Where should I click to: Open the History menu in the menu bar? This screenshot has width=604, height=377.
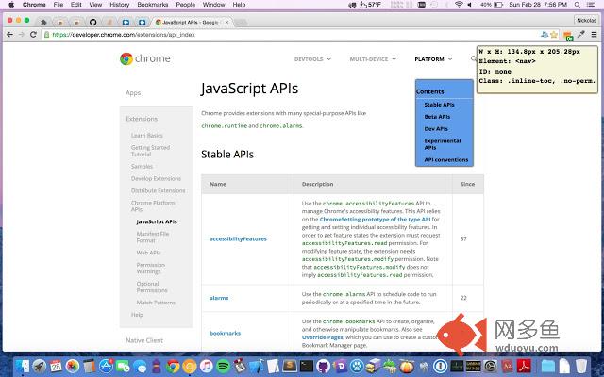119,5
